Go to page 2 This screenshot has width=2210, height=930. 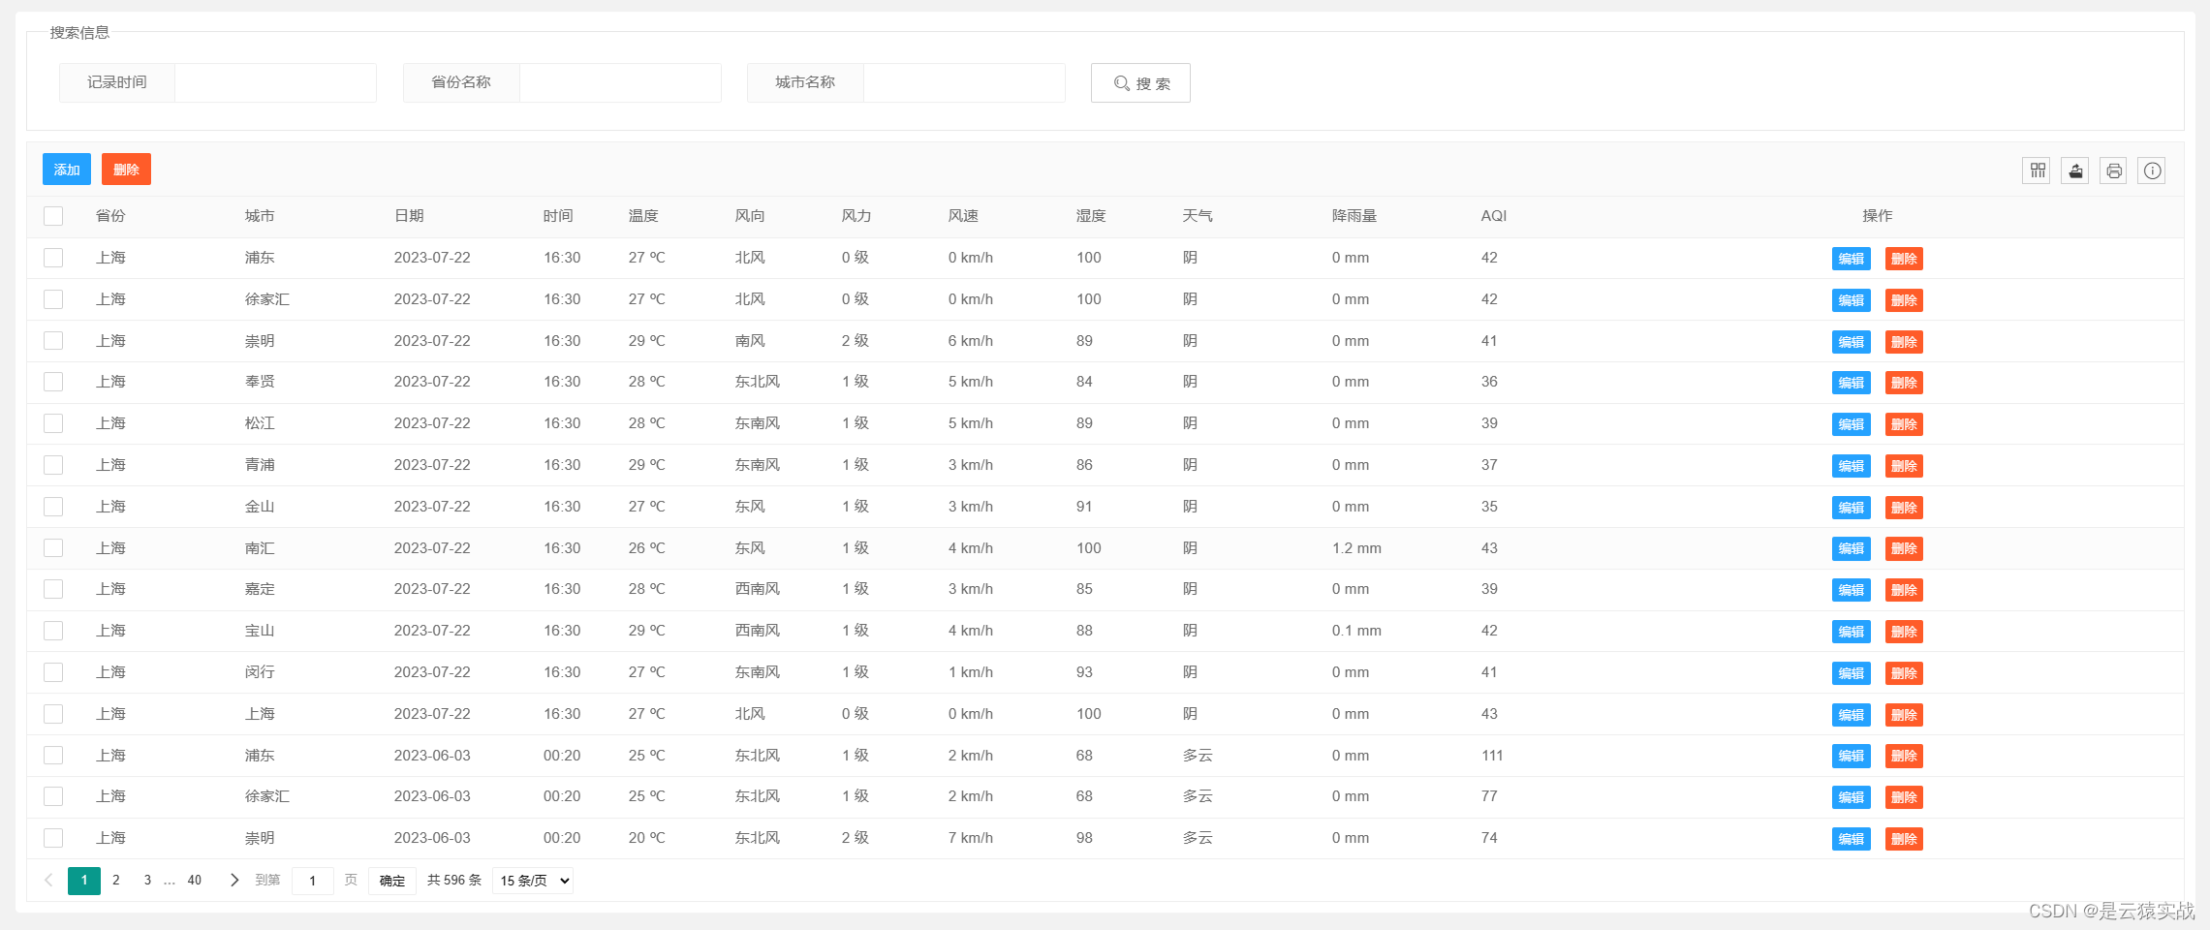pos(116,880)
